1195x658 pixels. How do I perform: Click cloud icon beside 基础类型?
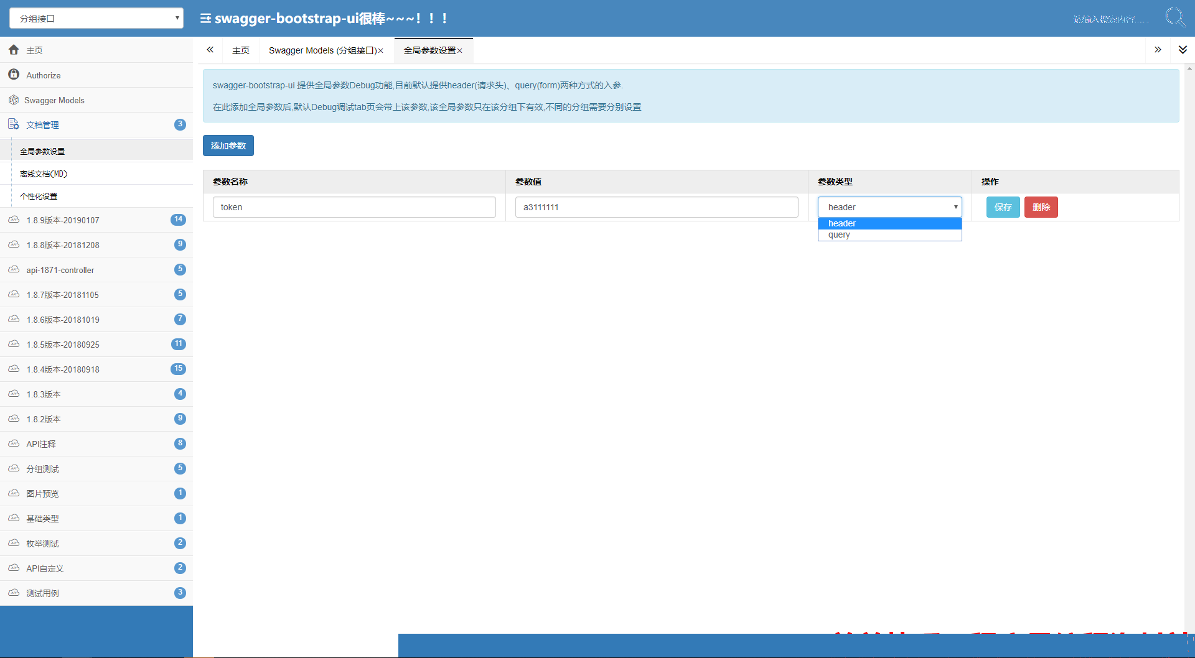point(14,518)
